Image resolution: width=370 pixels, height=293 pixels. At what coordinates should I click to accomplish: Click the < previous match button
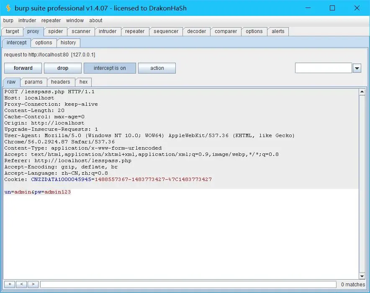coord(21,284)
